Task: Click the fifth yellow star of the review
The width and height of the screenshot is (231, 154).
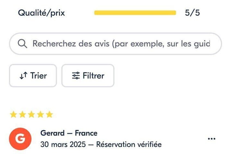Action: [49, 114]
